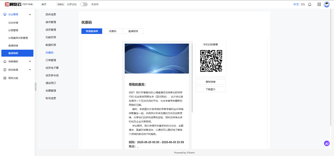Toggle the 未发布 publish switch
The height and width of the screenshot is (156, 334).
click(84, 4)
